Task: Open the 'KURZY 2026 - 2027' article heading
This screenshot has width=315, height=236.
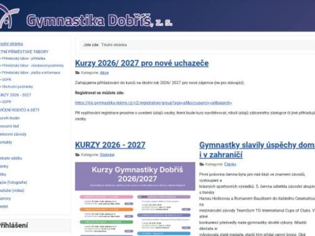Action: tap(110, 145)
